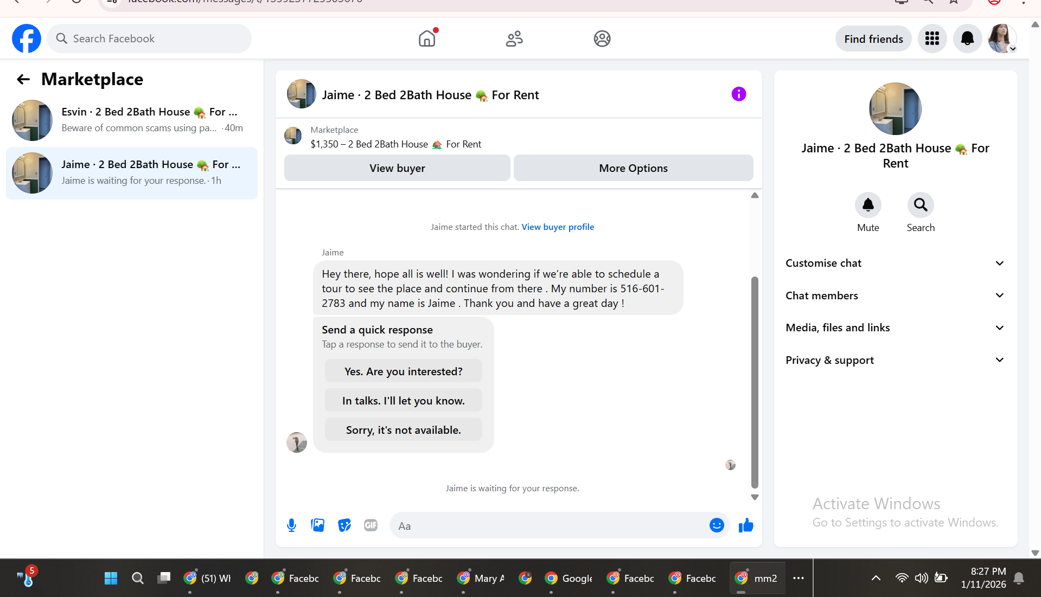Expand the Chat members section
This screenshot has width=1041, height=597.
tap(895, 296)
